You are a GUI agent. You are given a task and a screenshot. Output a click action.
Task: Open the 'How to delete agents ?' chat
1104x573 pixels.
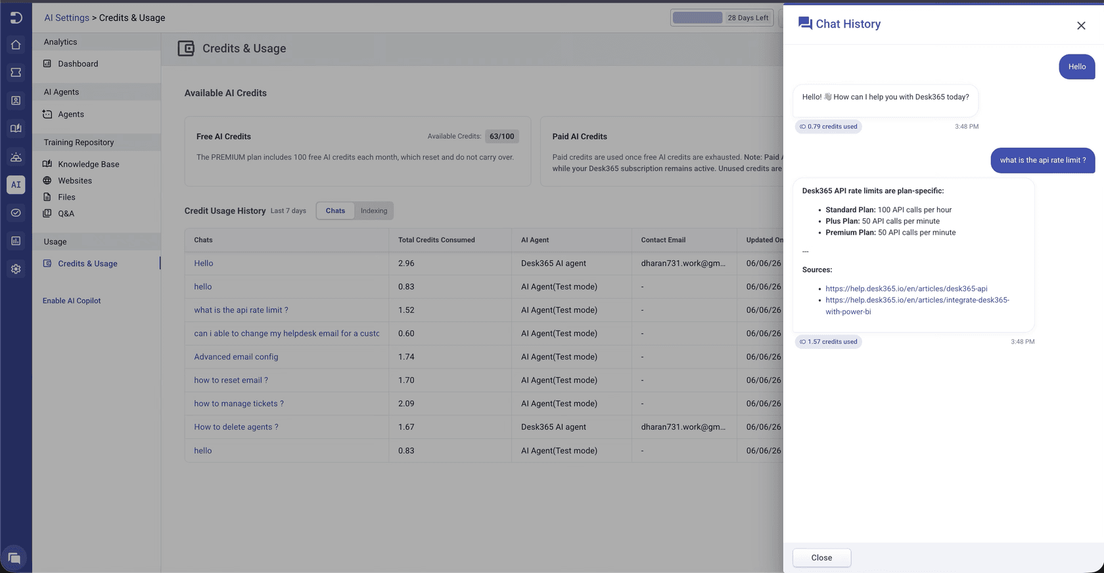236,427
